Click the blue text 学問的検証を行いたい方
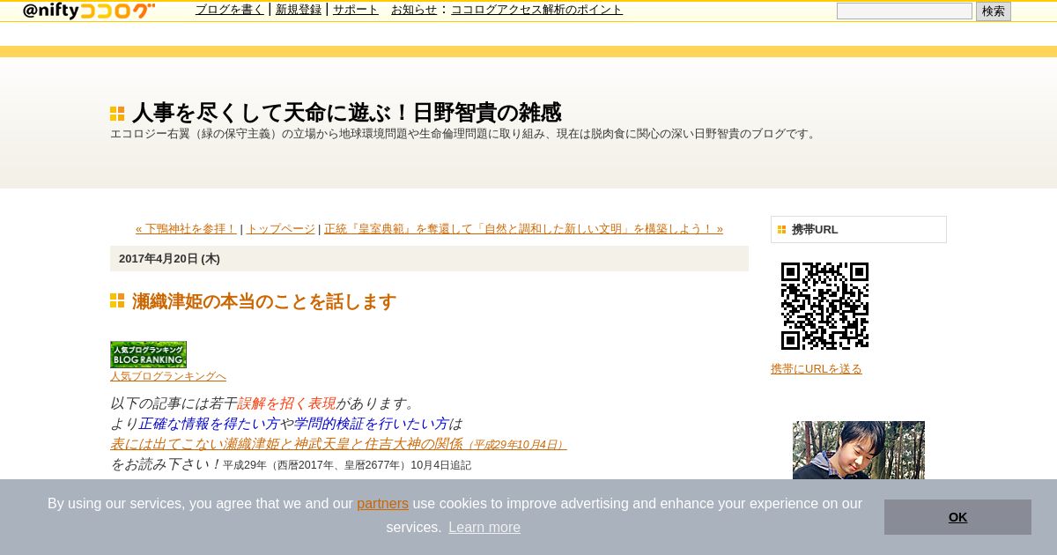This screenshot has height=555, width=1057. [x=371, y=424]
